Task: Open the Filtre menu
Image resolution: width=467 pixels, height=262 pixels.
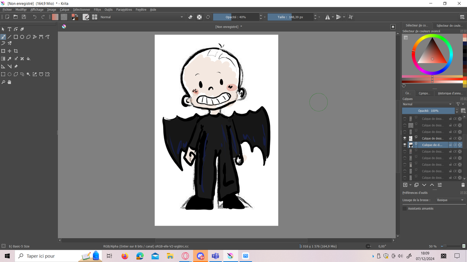Action: pyautogui.click(x=97, y=10)
